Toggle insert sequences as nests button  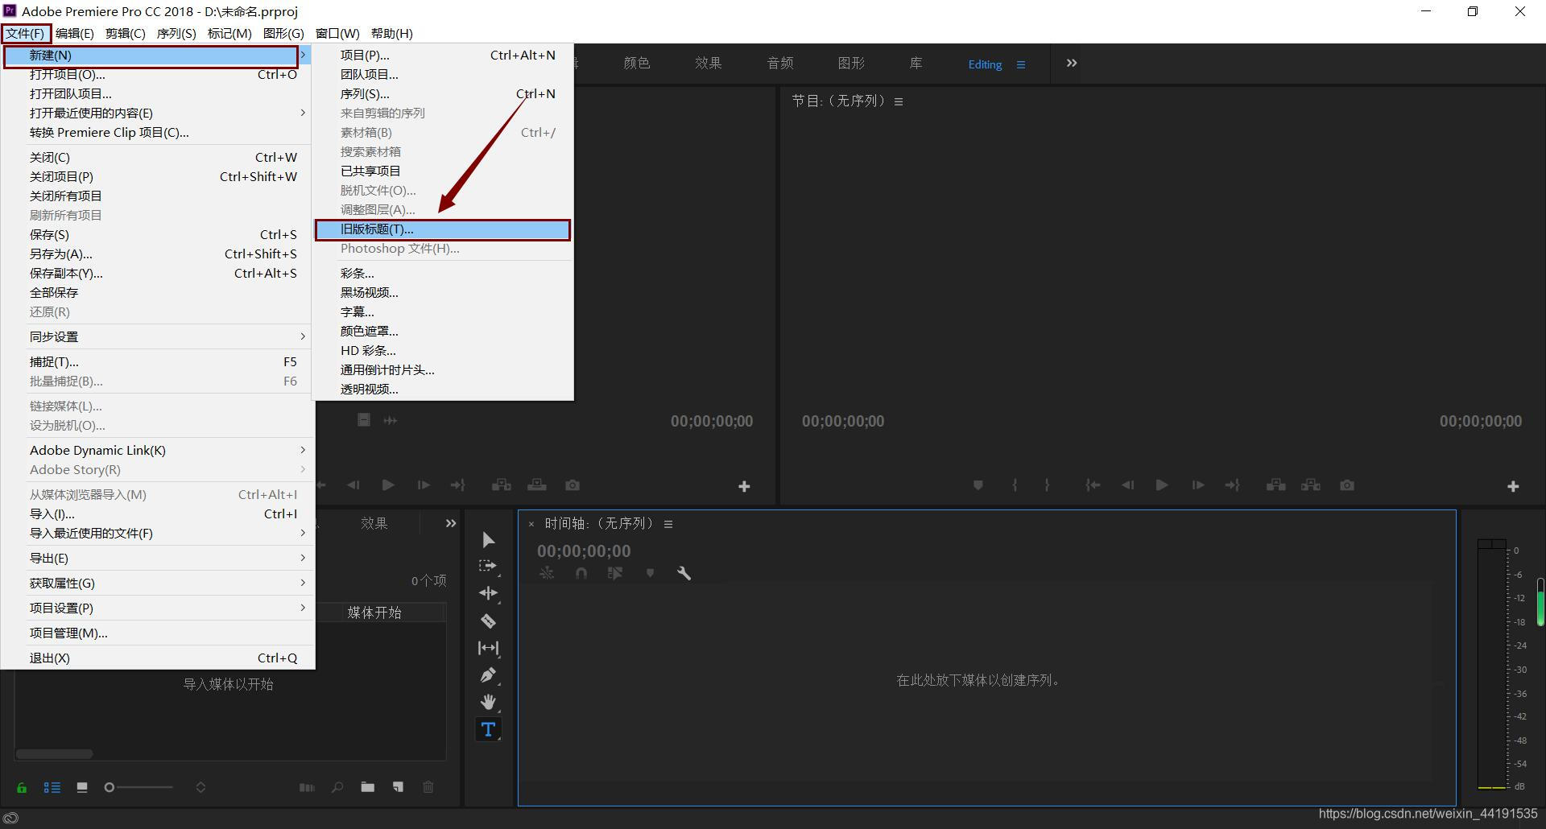(547, 573)
